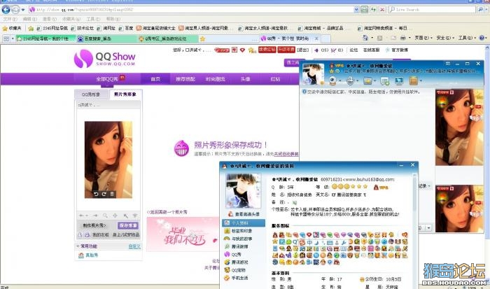Click the browser Forward arrow button
The width and height of the screenshot is (490, 289).
pyautogui.click(x=15, y=10)
